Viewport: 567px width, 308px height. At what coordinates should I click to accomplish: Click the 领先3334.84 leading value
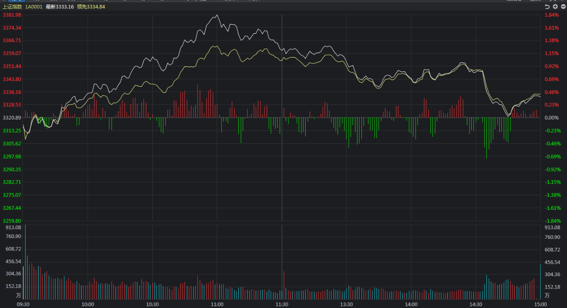pos(91,7)
